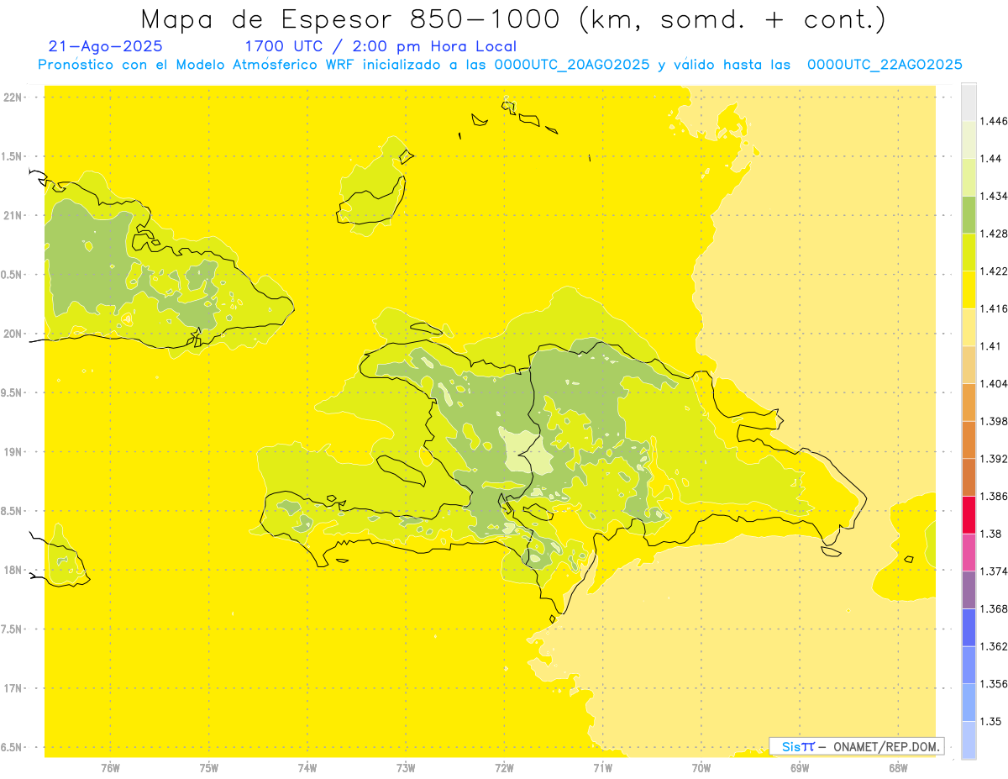Screen dimensions: 1008x779
Task: Click the legend swatch between 1.386 and 1.392
Action: [x=969, y=477]
